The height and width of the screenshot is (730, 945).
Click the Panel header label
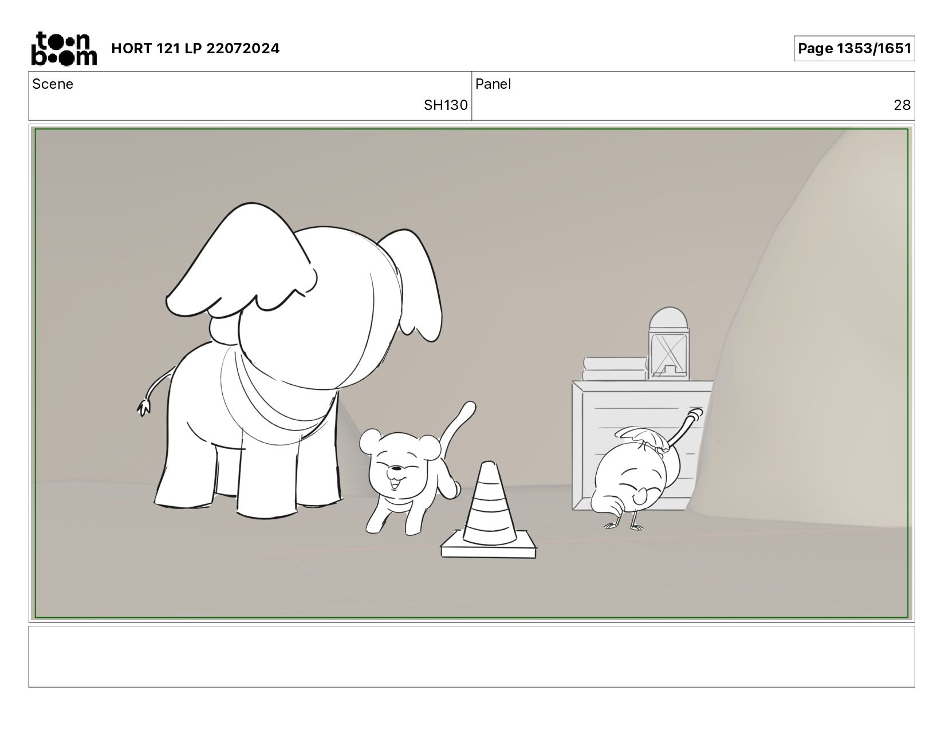493,84
